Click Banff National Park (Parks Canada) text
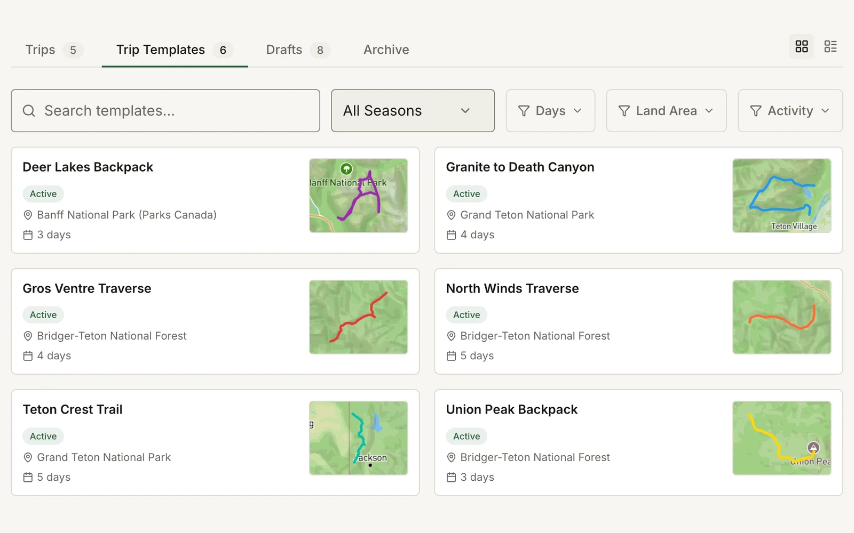Screen dimensions: 854x533 [x=126, y=215]
